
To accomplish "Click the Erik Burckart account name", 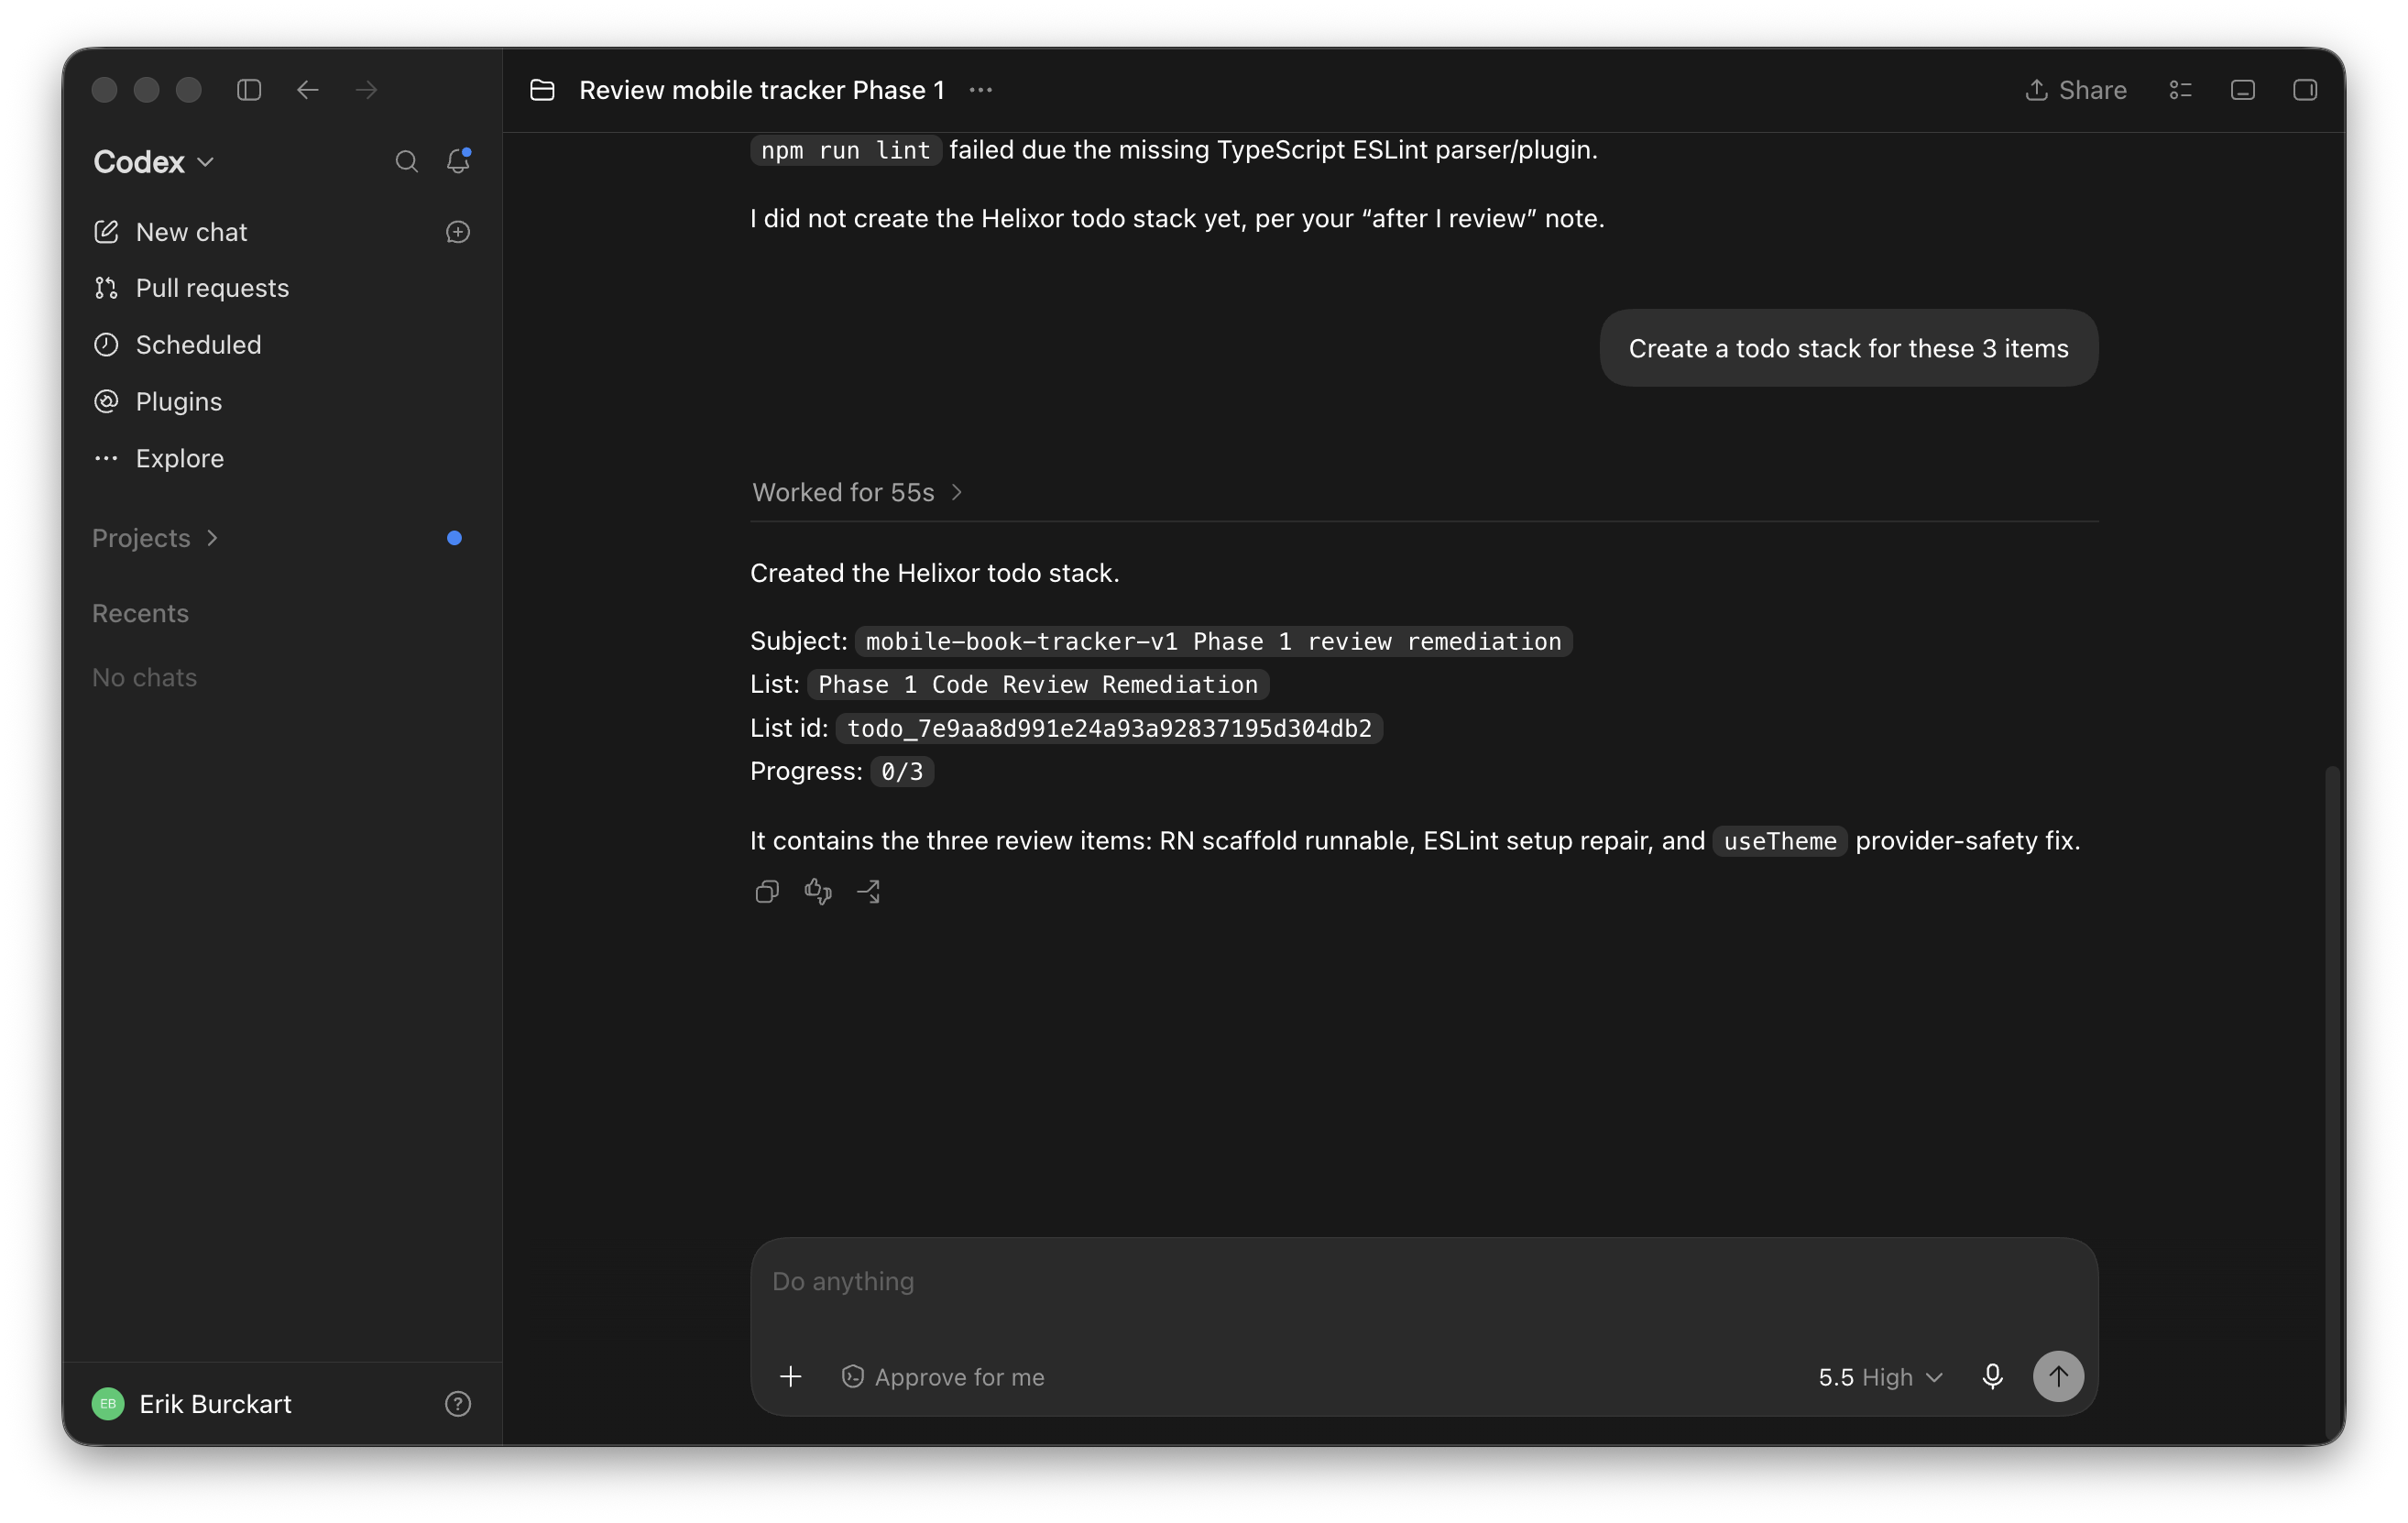I will [x=215, y=1404].
